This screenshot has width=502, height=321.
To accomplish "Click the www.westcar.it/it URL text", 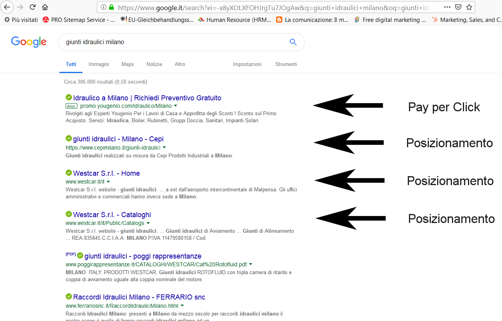I will click(x=85, y=182).
